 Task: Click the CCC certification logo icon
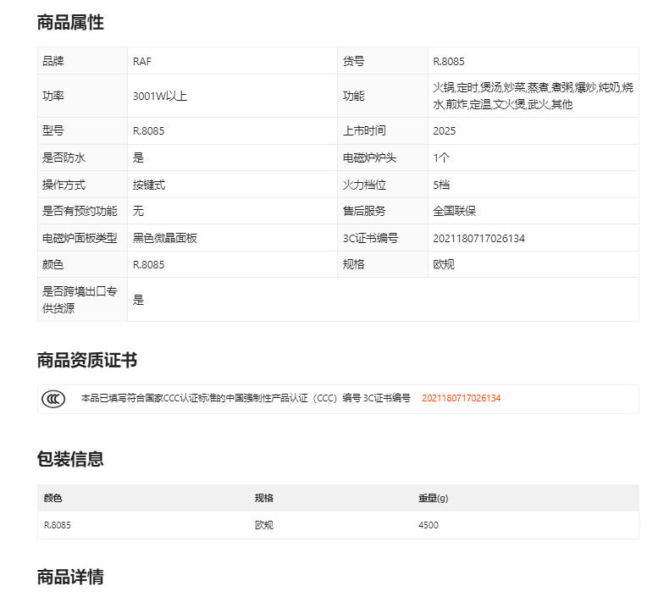pyautogui.click(x=53, y=398)
